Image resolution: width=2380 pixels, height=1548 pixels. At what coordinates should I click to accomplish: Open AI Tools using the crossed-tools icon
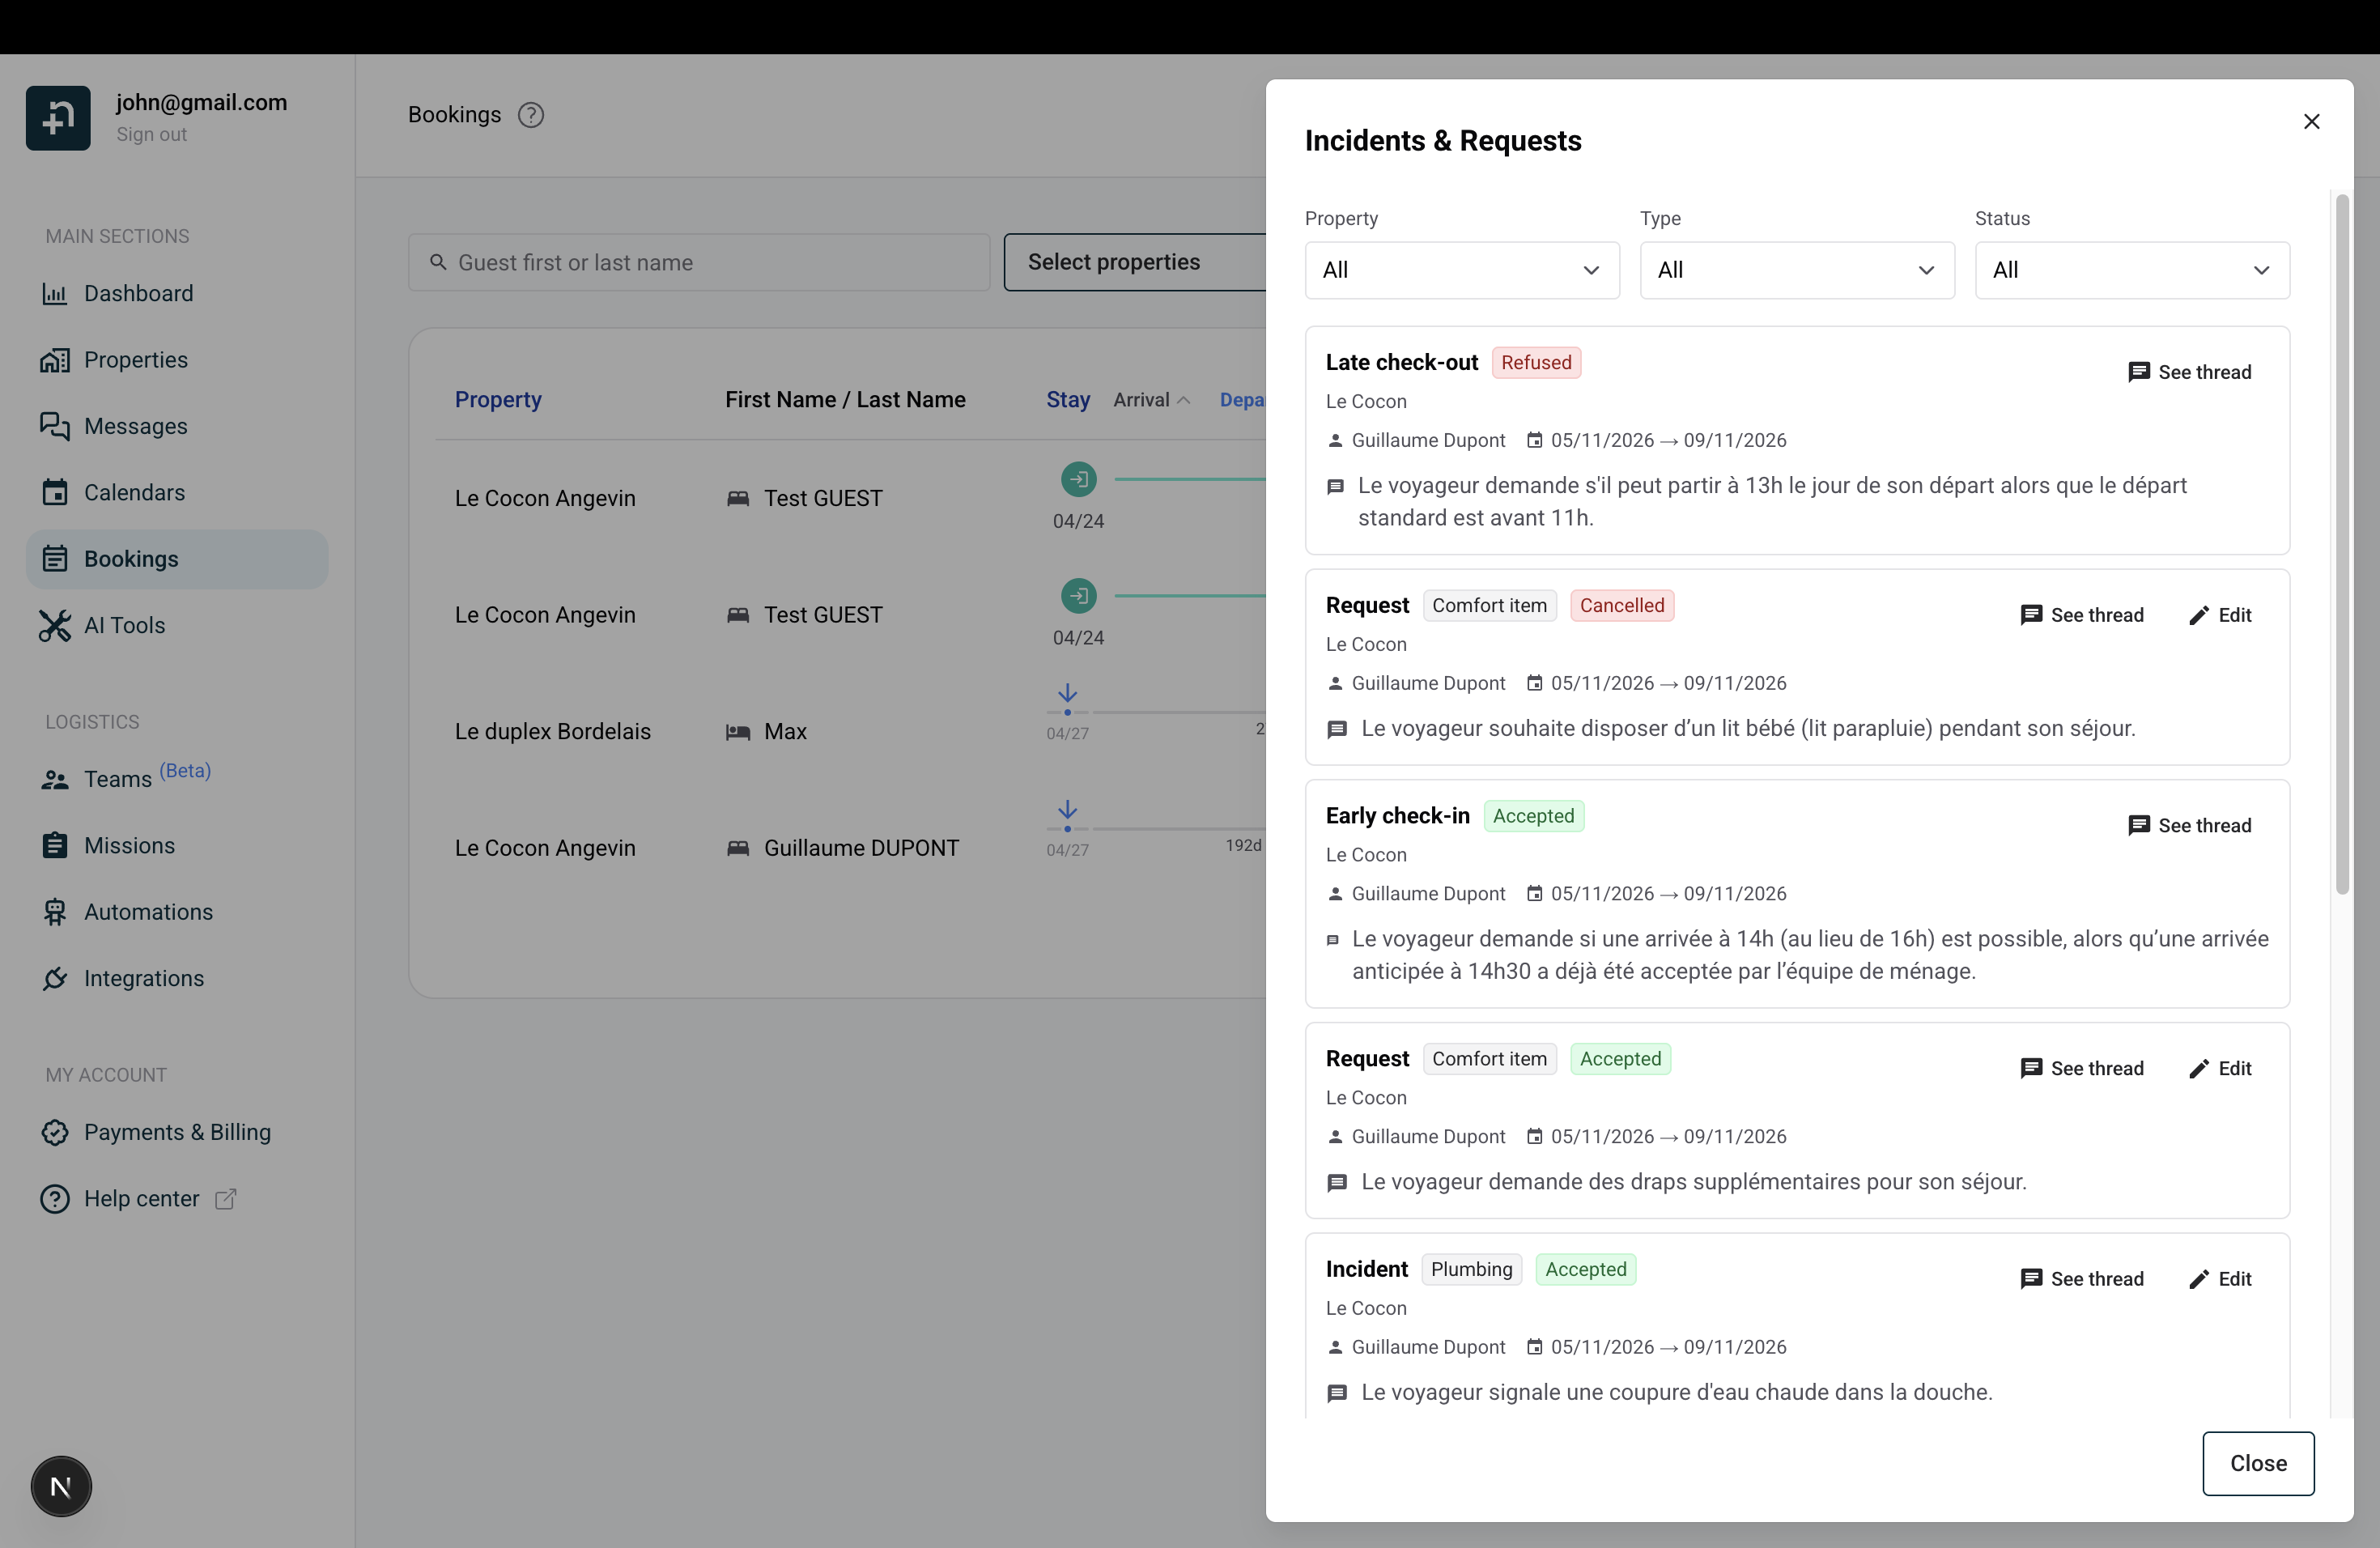point(55,625)
